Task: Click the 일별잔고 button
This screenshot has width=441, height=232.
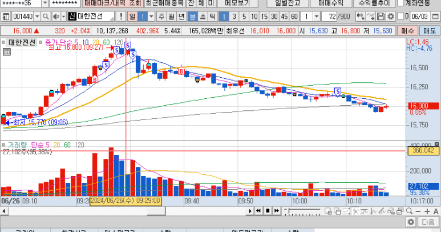Action: pyautogui.click(x=287, y=3)
